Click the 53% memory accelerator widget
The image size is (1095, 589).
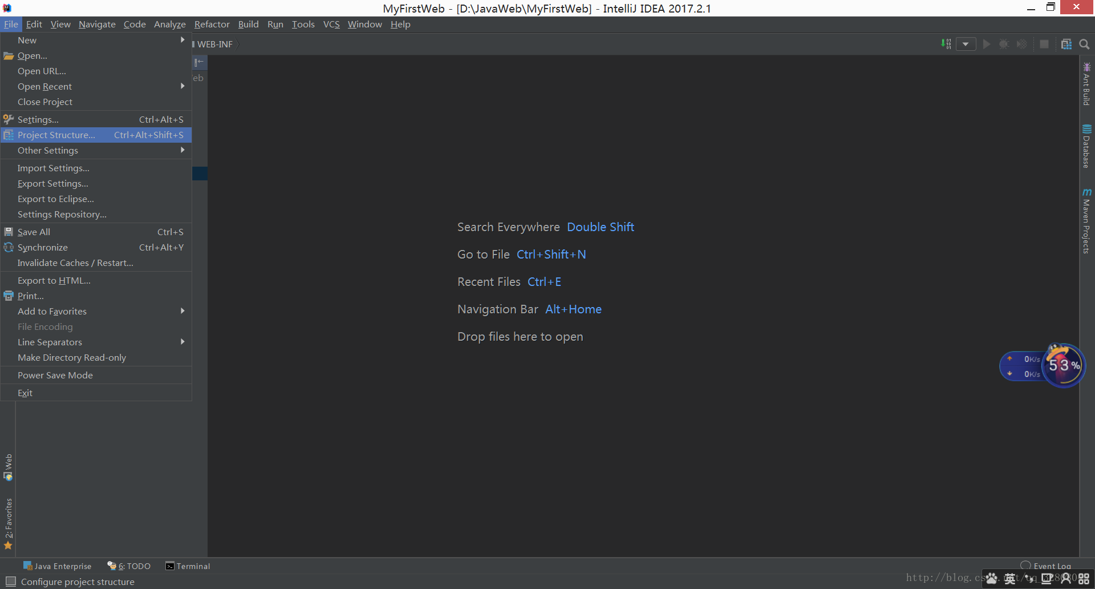pos(1064,365)
